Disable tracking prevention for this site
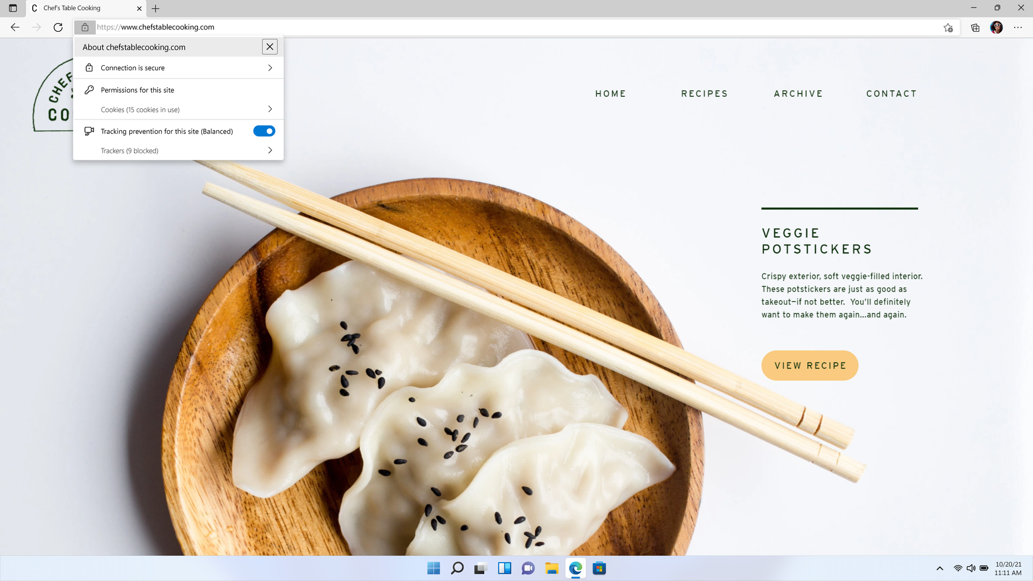Screen dimensions: 1033x581 [x=264, y=131]
